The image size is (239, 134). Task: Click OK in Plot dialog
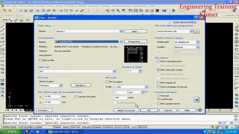[x=149, y=110]
